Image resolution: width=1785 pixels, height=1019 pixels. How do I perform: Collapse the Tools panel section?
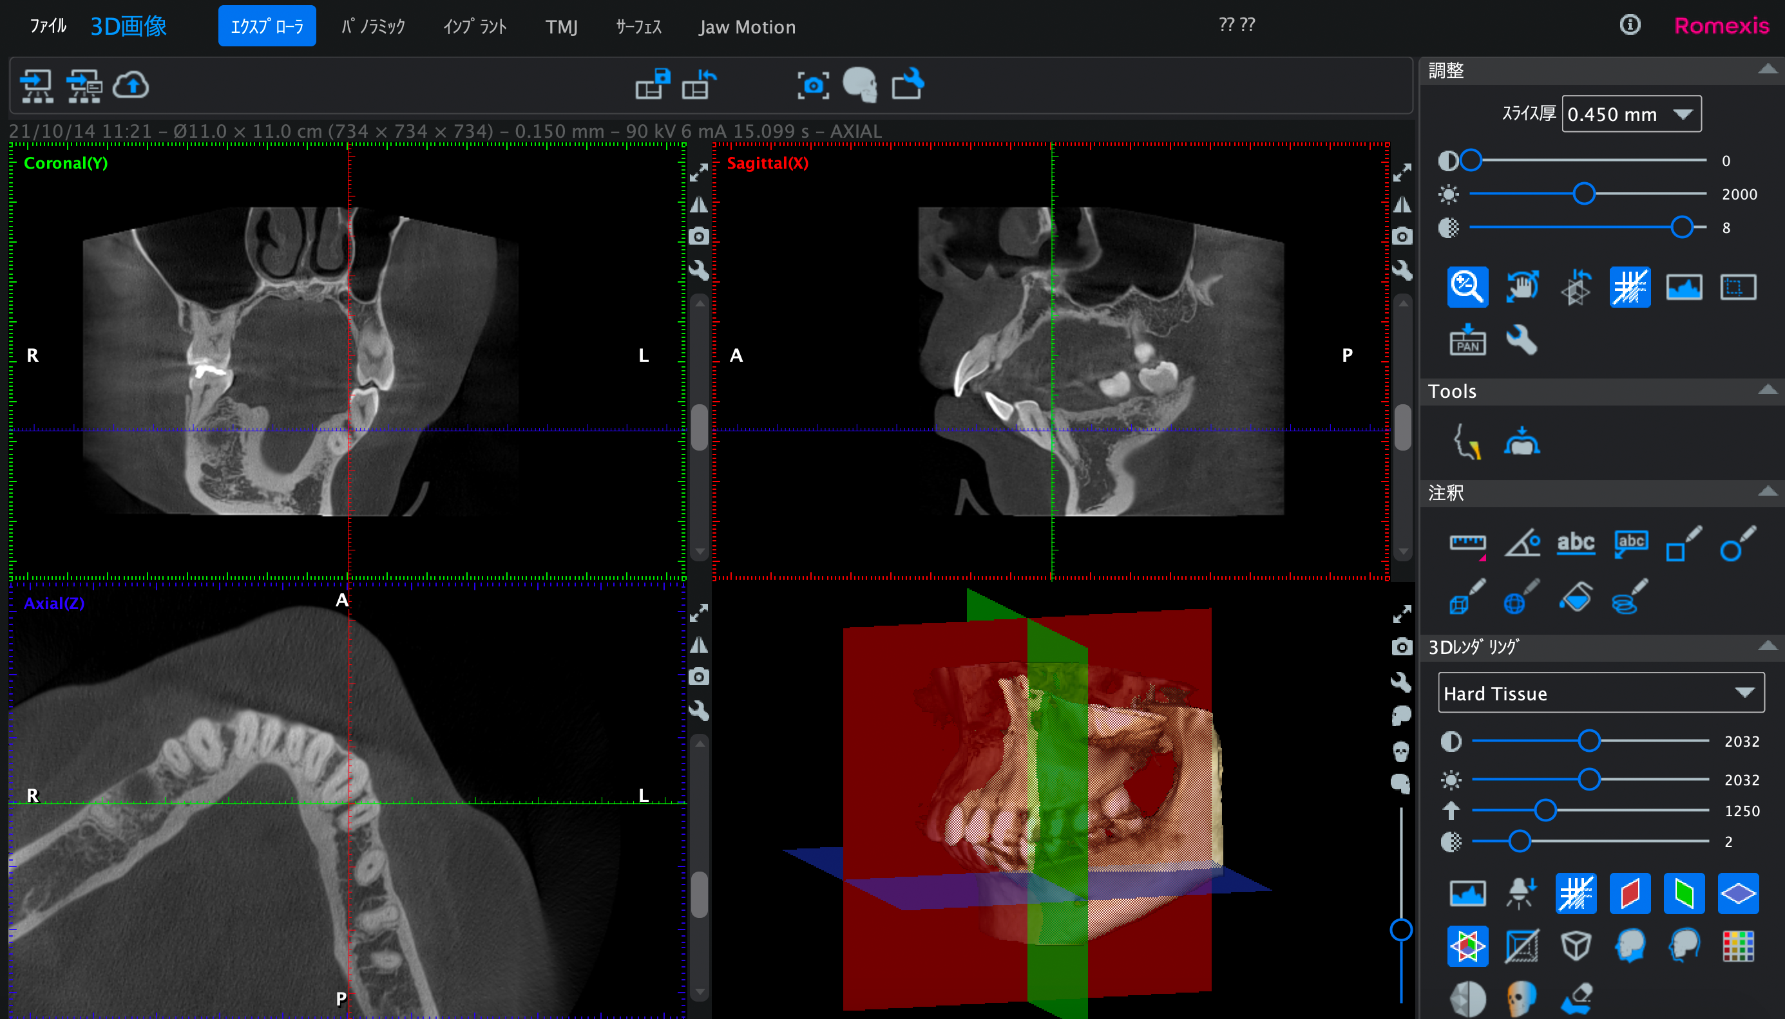point(1767,390)
